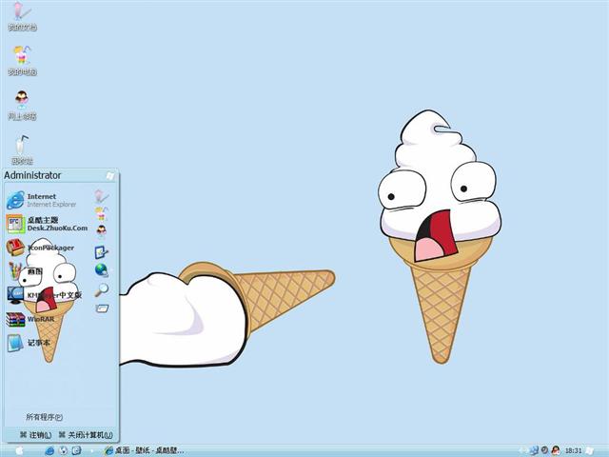Click the 关闭计算机 shut down button
609x457 pixels.
(86, 435)
